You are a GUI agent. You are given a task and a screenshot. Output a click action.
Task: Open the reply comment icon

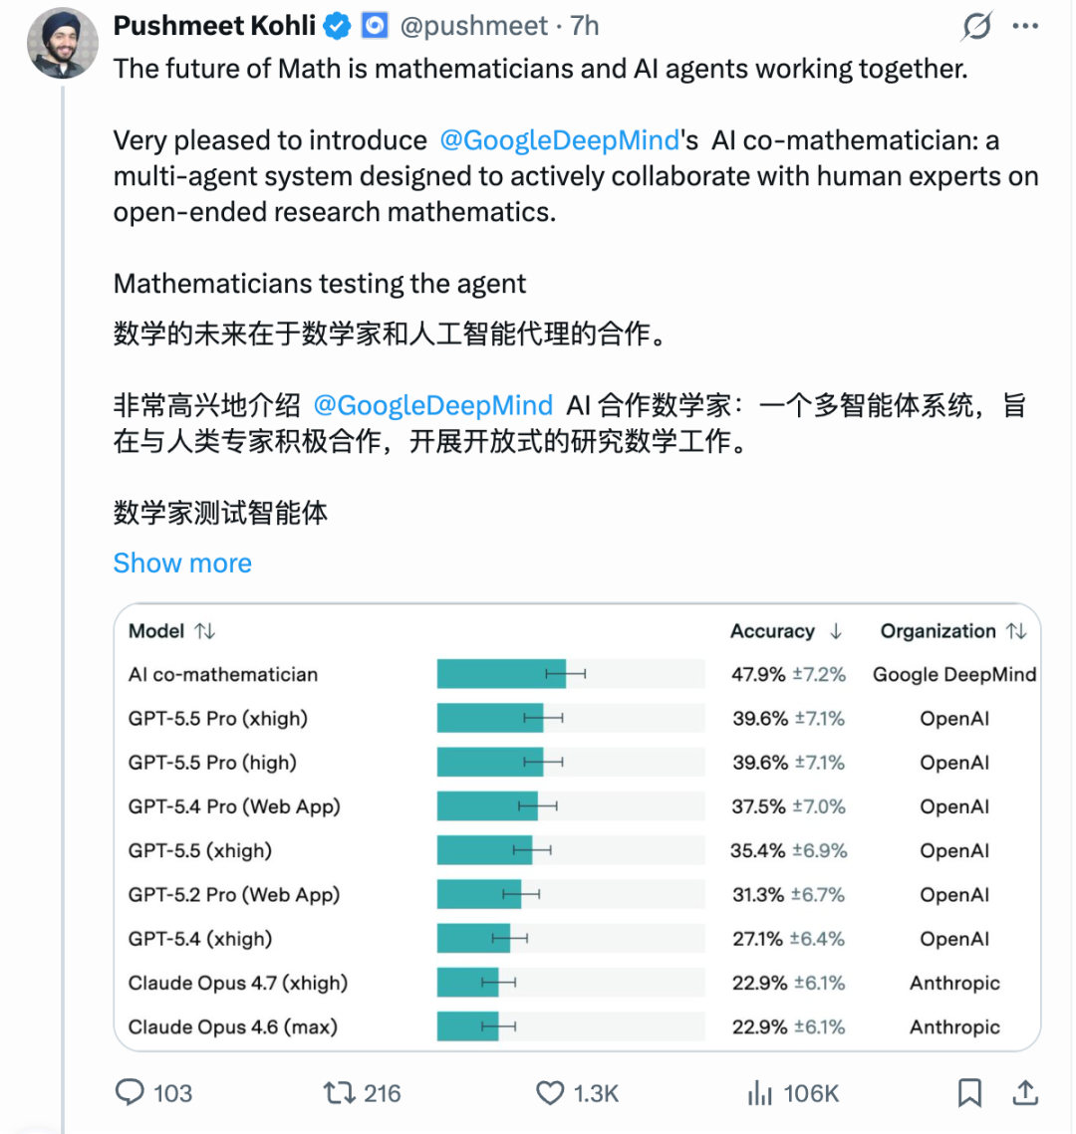pos(131,1092)
